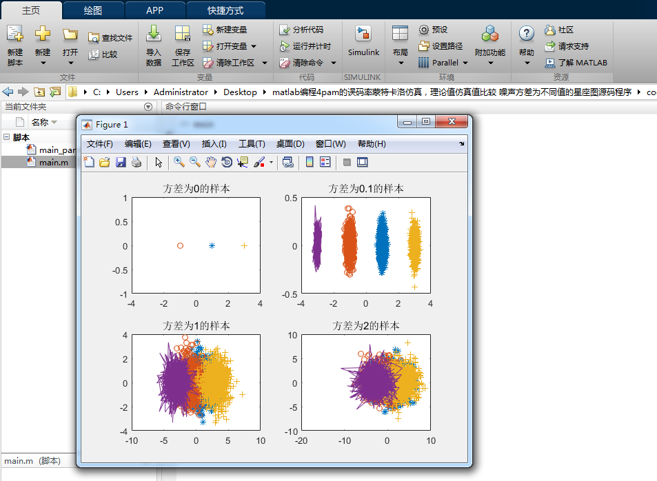Click Run and Time (运行并计时)
Screen dimensions: 657x481
click(x=305, y=46)
